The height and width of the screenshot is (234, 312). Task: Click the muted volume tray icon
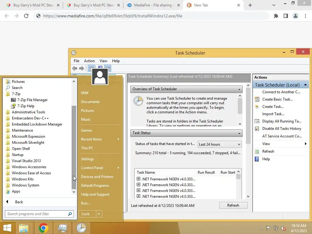pos(283,228)
